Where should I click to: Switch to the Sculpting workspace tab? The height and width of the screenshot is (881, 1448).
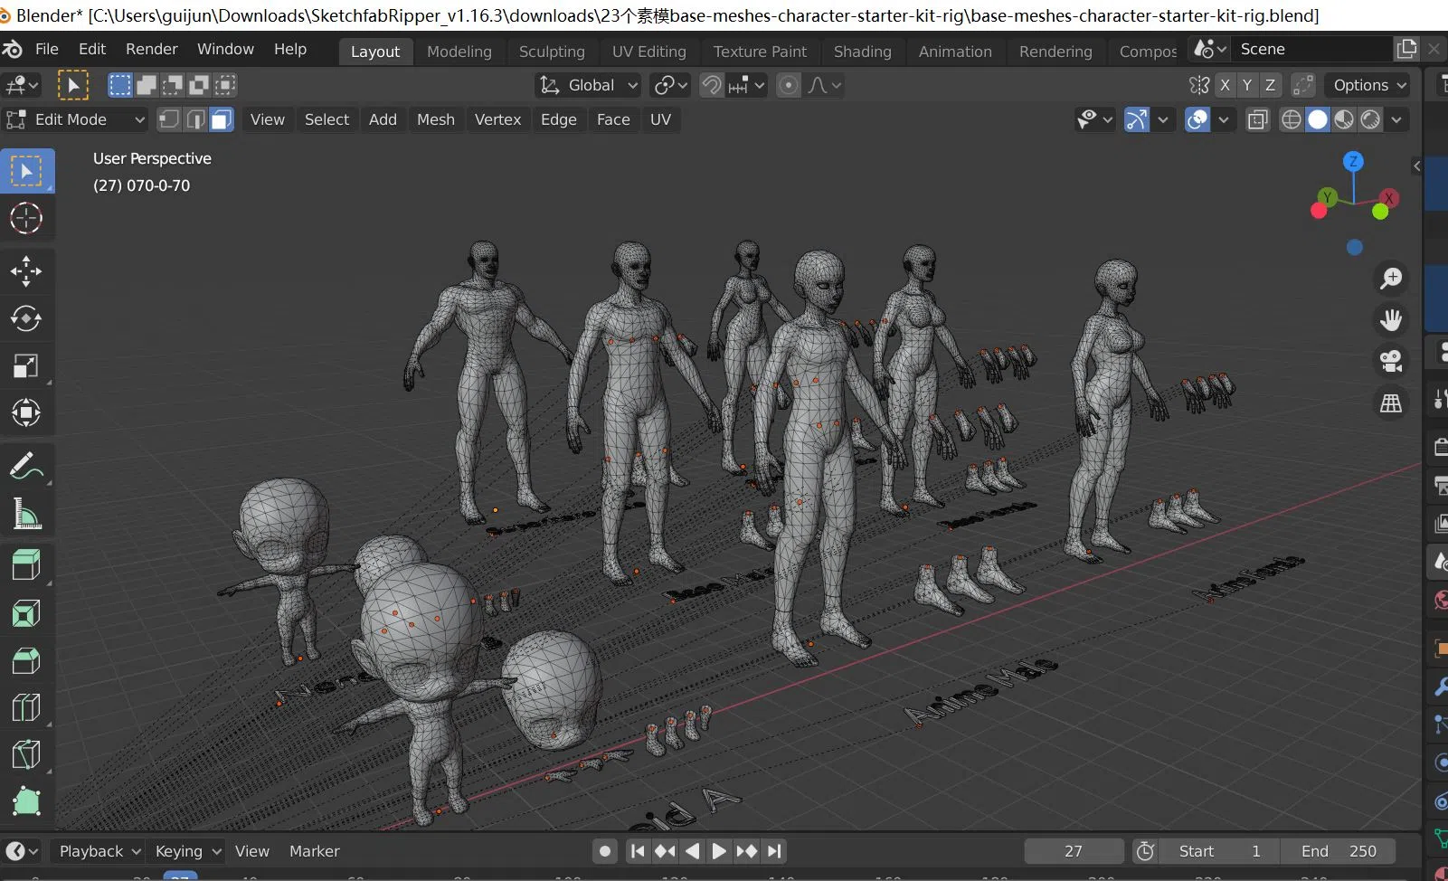(552, 52)
